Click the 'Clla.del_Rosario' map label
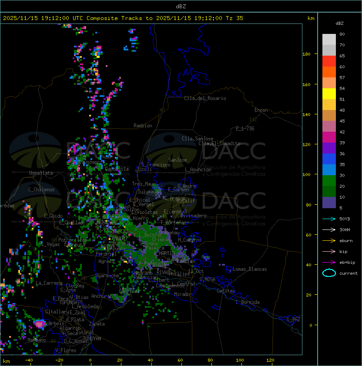 click(205, 98)
